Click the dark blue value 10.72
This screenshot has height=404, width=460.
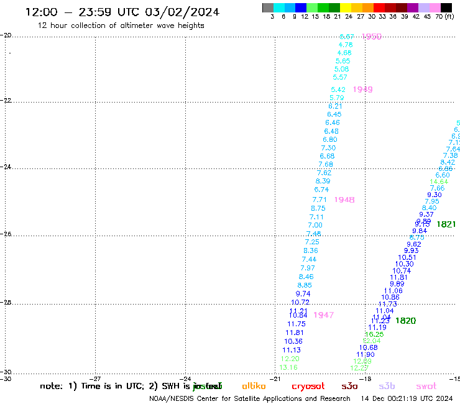[x=300, y=302]
